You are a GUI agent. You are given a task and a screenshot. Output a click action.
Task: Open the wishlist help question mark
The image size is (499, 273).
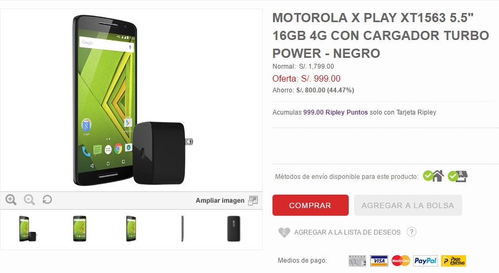411,232
